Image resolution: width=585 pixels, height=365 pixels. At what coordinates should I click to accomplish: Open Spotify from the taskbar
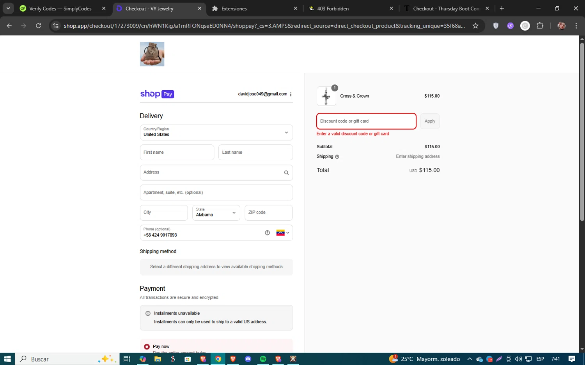point(263,359)
